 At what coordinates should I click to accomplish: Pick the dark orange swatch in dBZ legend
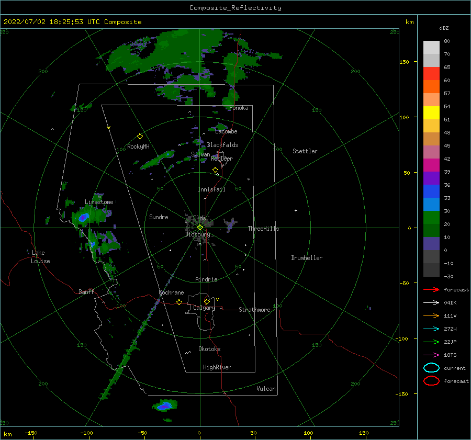pyautogui.click(x=431, y=86)
